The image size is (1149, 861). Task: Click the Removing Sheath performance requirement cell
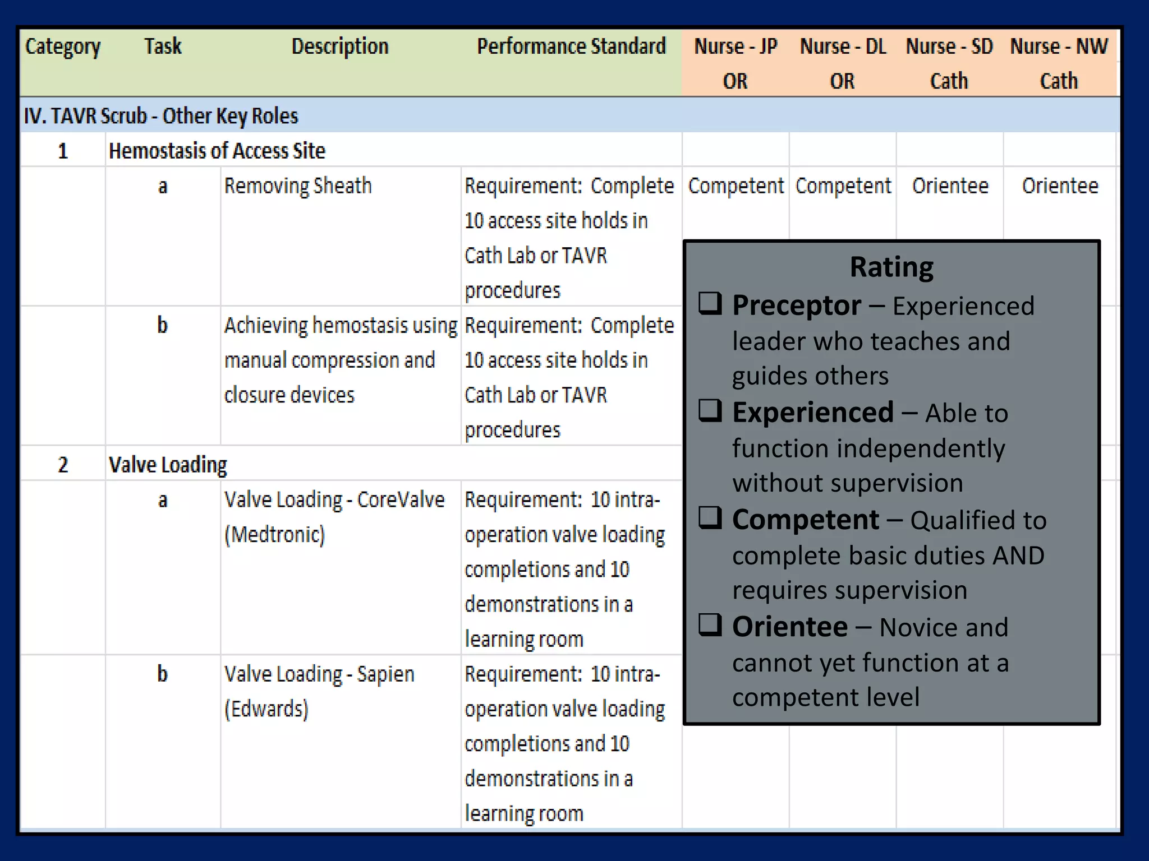coord(571,236)
